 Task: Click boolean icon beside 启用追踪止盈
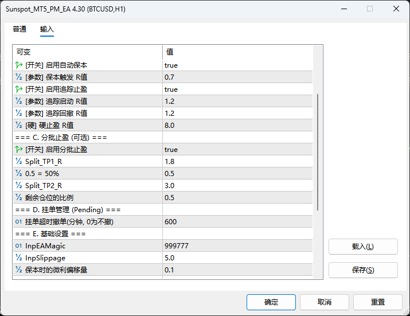click(x=19, y=89)
